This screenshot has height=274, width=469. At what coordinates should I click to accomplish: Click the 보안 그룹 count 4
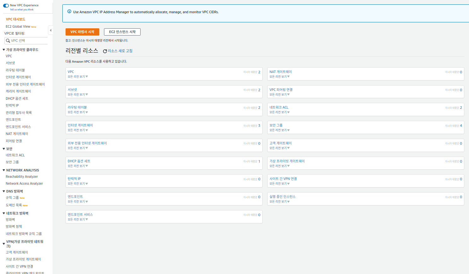(x=461, y=126)
